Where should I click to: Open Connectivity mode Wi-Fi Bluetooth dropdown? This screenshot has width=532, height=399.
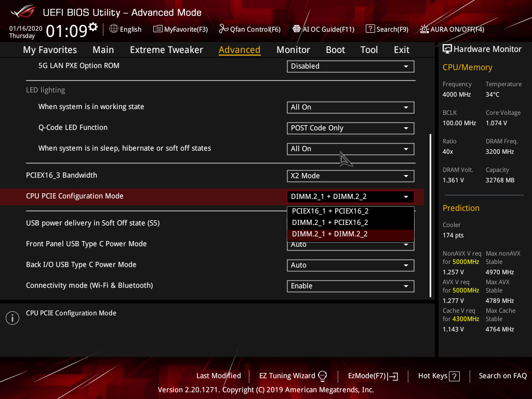[x=351, y=286]
